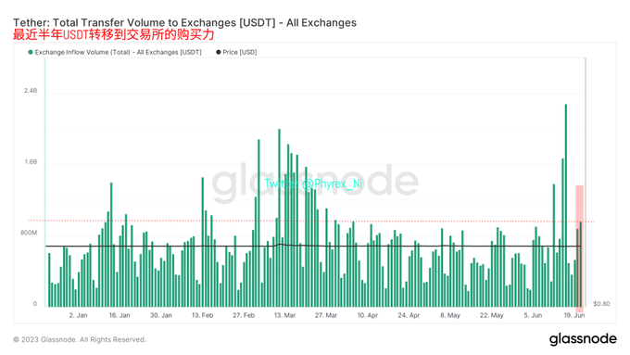Viewport: 630px width, 355px height.
Task: Toggle the Exchange Inflow Volume legend entry
Action: coord(115,52)
